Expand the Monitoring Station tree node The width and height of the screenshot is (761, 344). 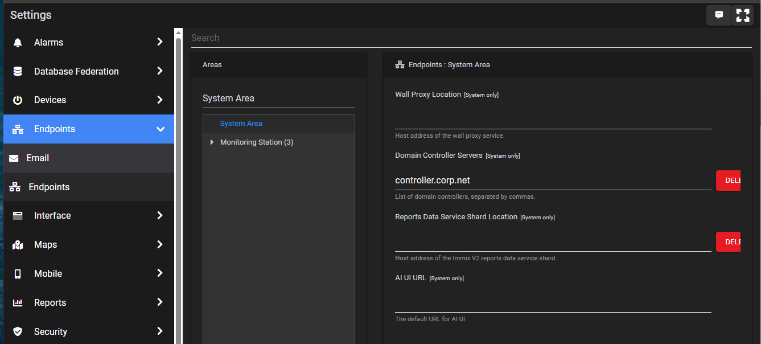point(212,142)
